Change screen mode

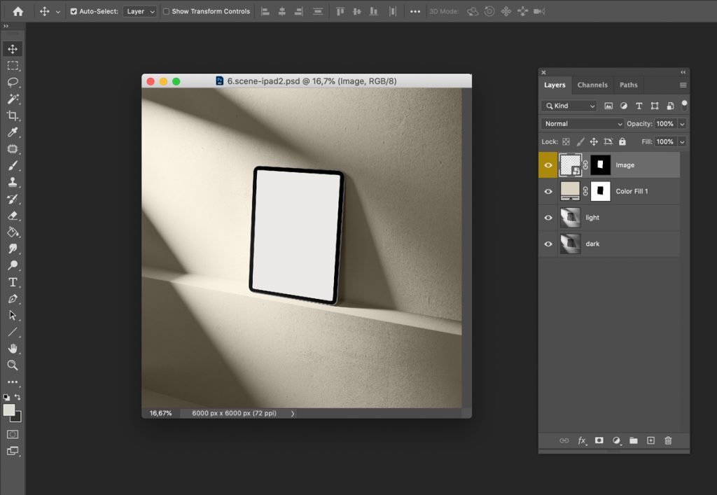(13, 451)
